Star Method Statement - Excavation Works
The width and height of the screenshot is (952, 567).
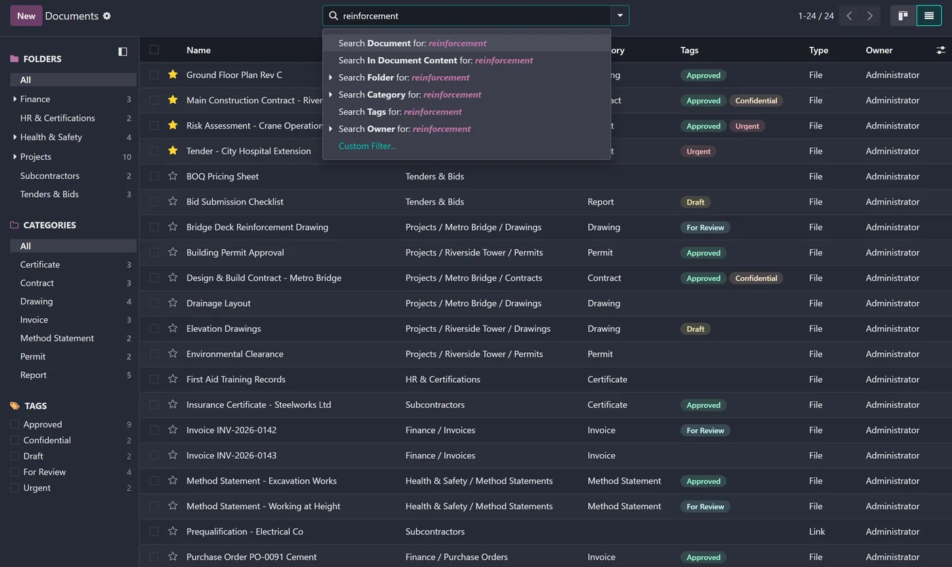pyautogui.click(x=173, y=481)
